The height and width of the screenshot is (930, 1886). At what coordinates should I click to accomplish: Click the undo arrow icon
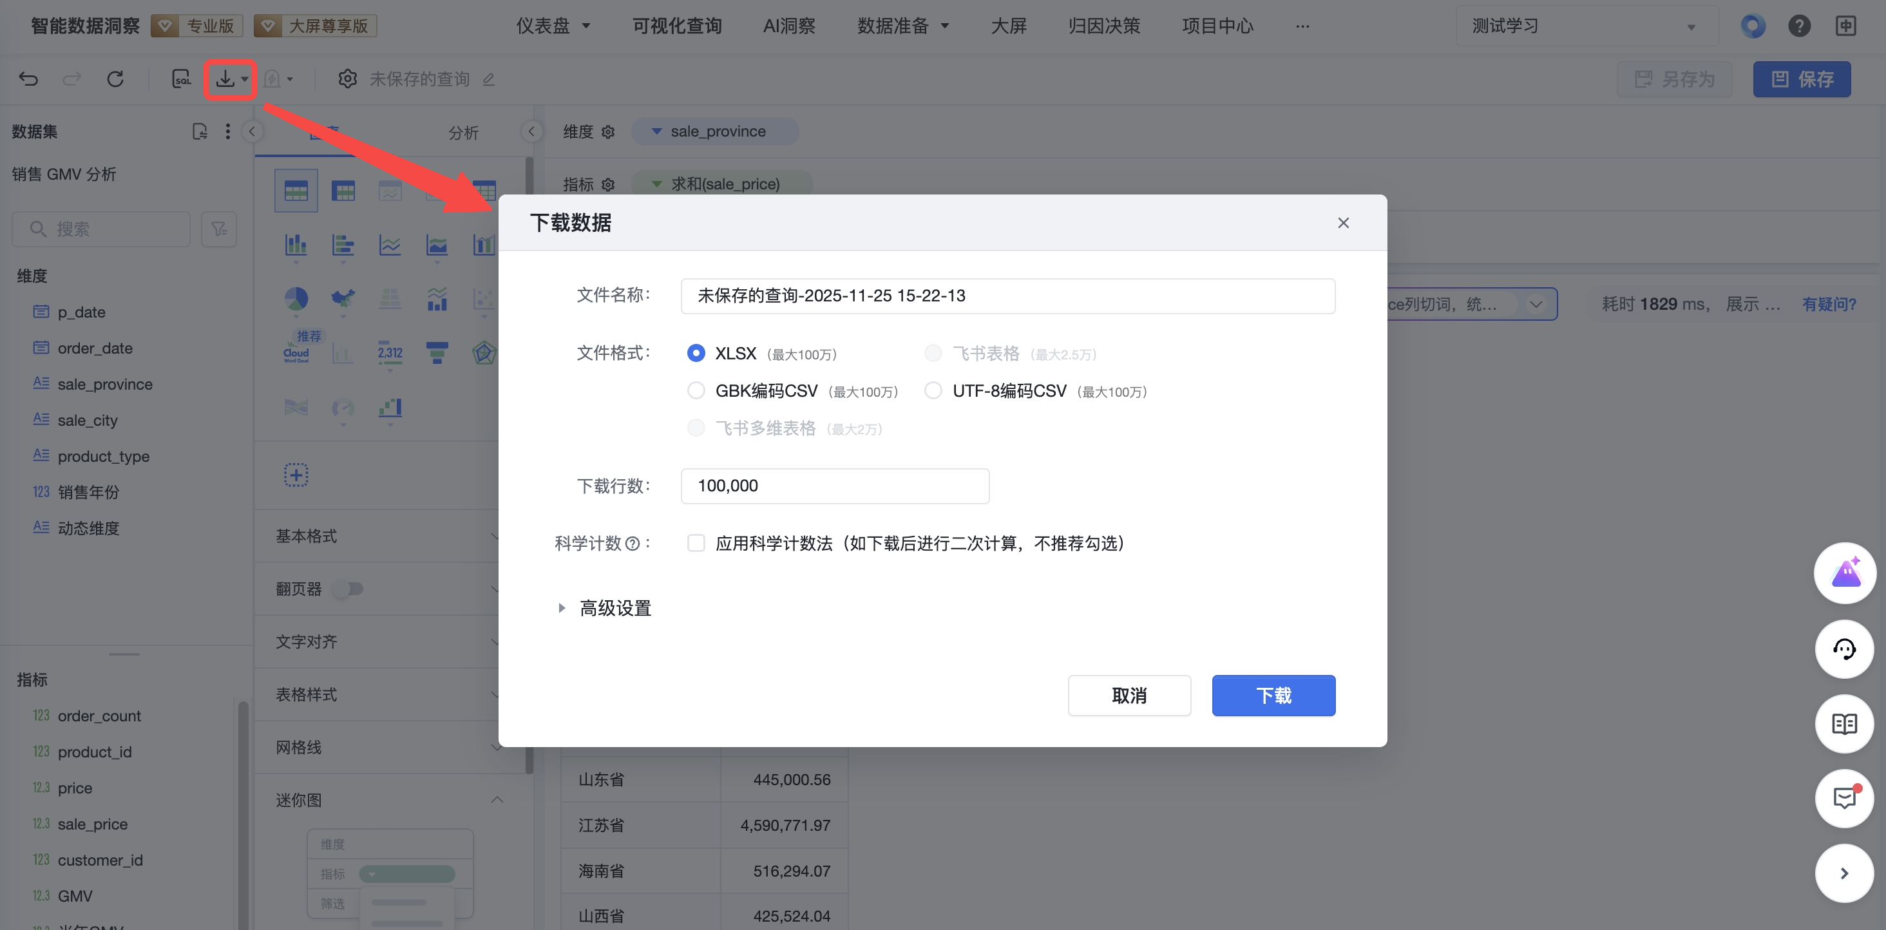pyautogui.click(x=28, y=79)
